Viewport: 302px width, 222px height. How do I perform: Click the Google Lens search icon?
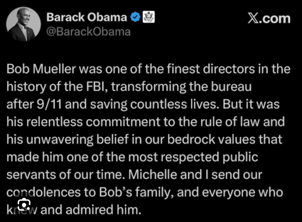click(23, 204)
